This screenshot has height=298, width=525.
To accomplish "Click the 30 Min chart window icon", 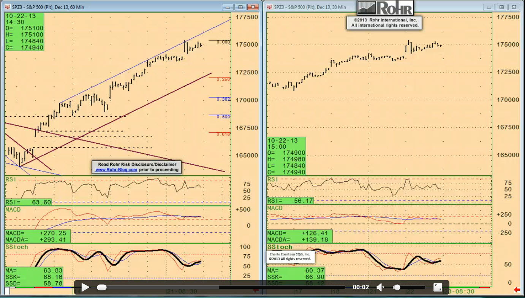I will [x=270, y=7].
